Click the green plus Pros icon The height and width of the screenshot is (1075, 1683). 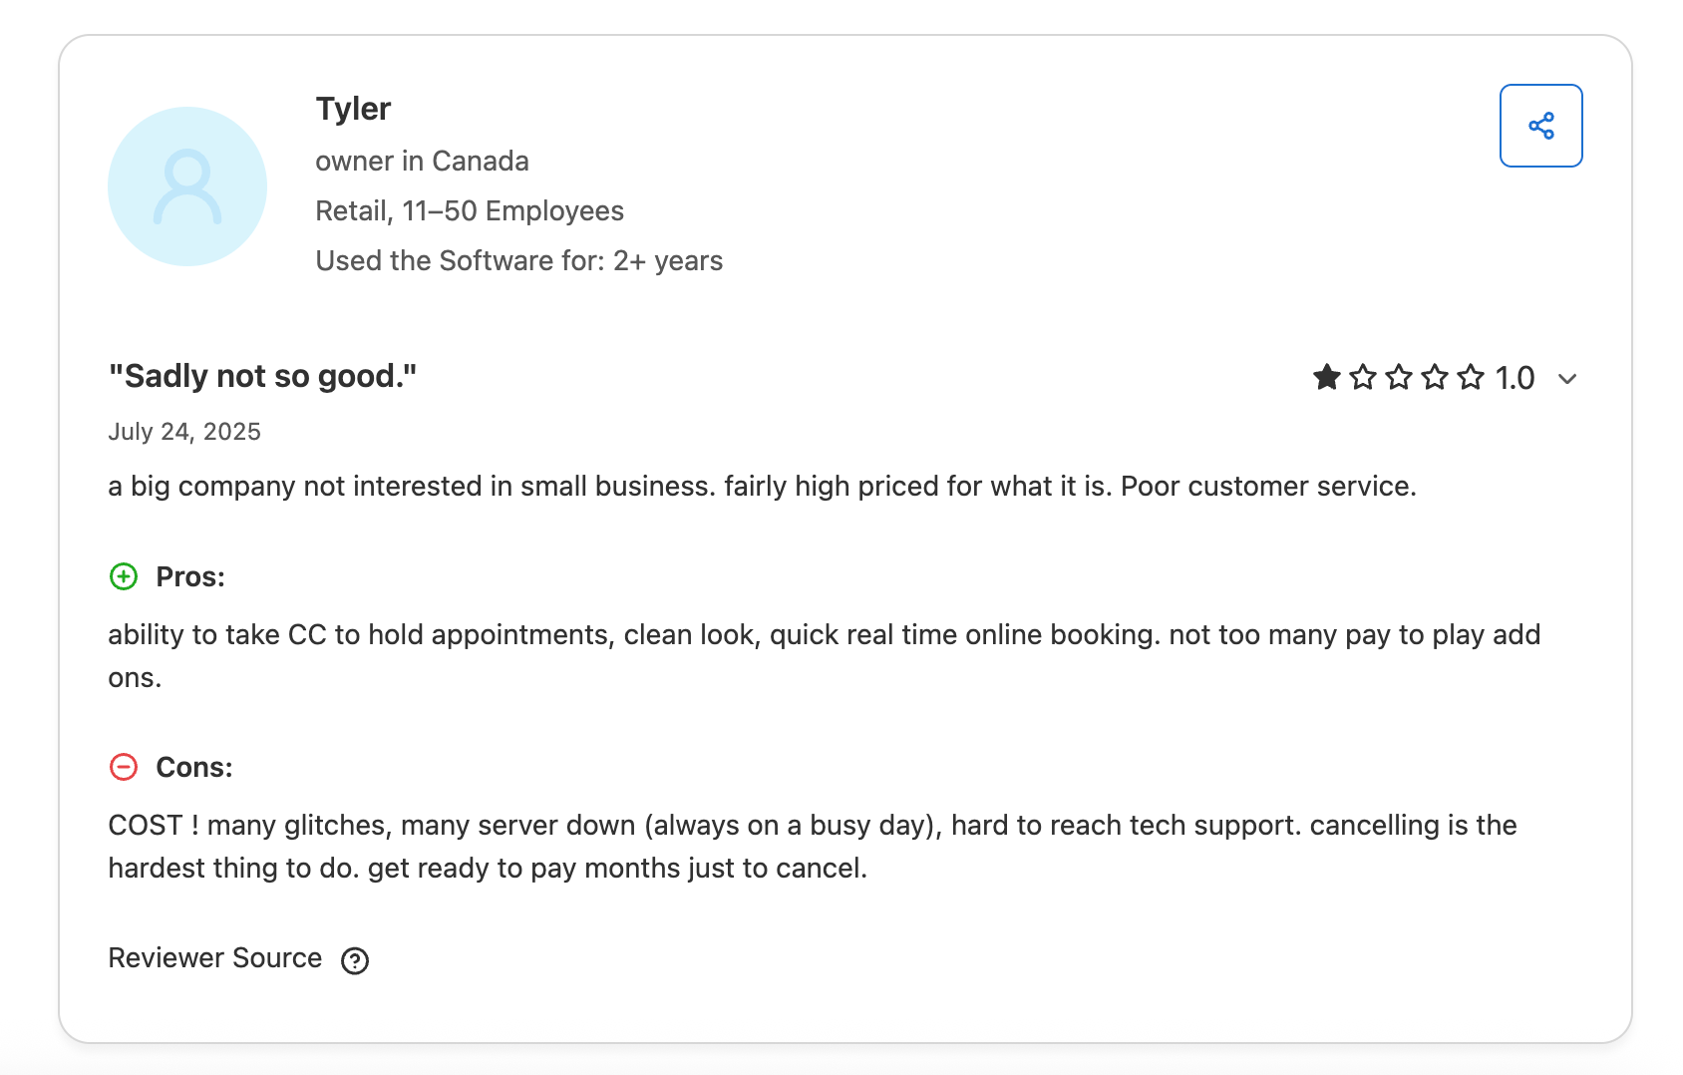point(124,576)
